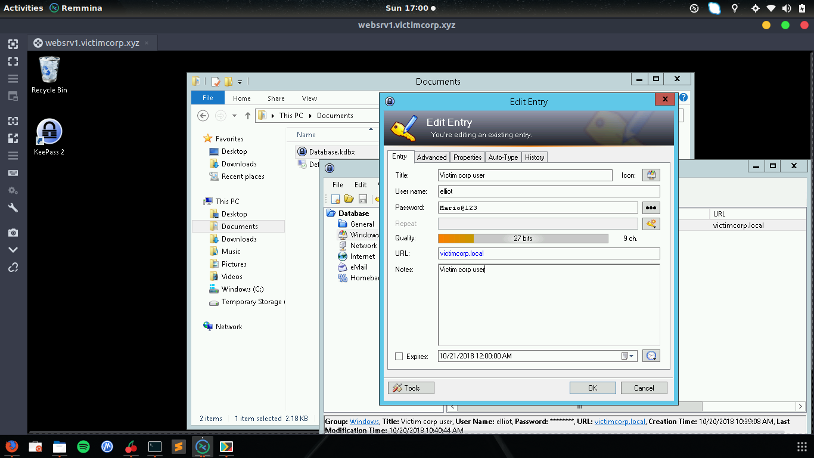Image resolution: width=814 pixels, height=458 pixels.
Task: Click the Explorer Back arrow button
Action: (203, 116)
